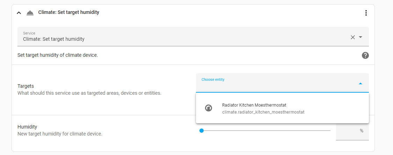Open the three-dot overflow menu

point(366,13)
